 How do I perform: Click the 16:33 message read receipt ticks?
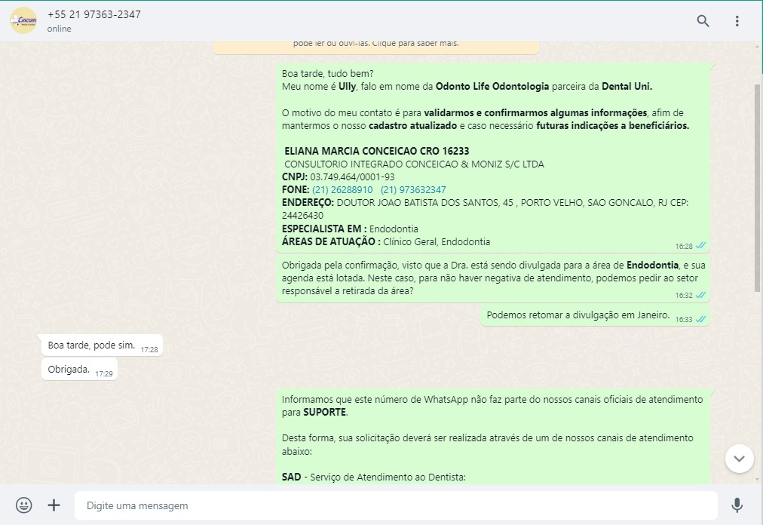coord(700,320)
